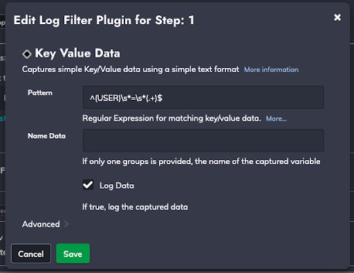Open the More... link under Pattern
This screenshot has height=273, width=354.
tap(276, 118)
